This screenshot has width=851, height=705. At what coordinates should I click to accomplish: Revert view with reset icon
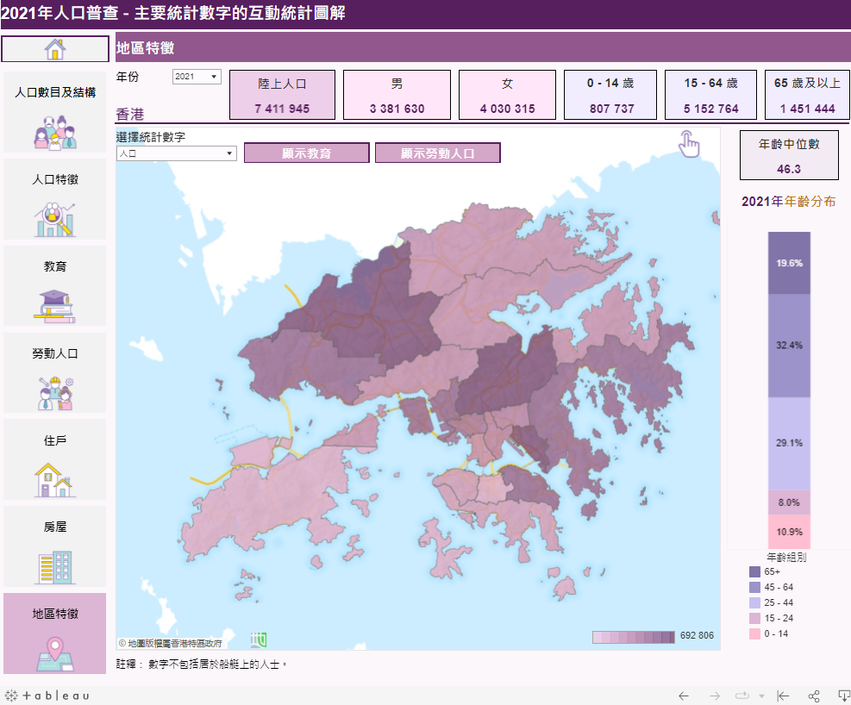[x=783, y=696]
